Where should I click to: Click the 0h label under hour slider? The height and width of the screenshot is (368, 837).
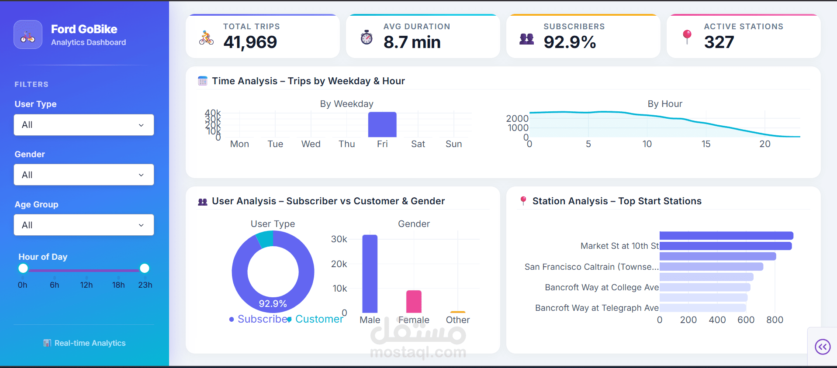[22, 285]
